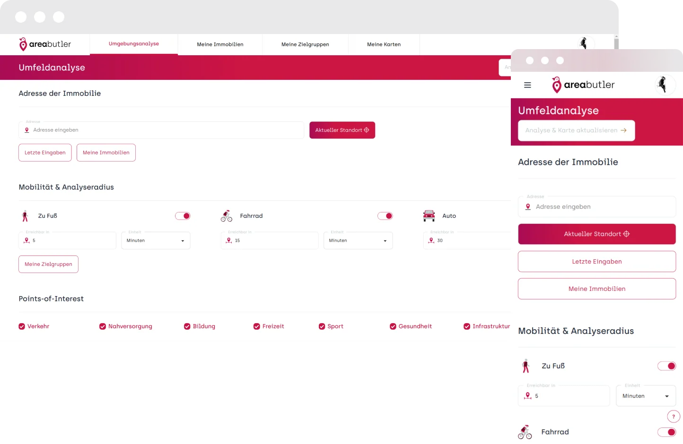Click areabutler logo in desktop window
This screenshot has height=444, width=683.
click(45, 44)
